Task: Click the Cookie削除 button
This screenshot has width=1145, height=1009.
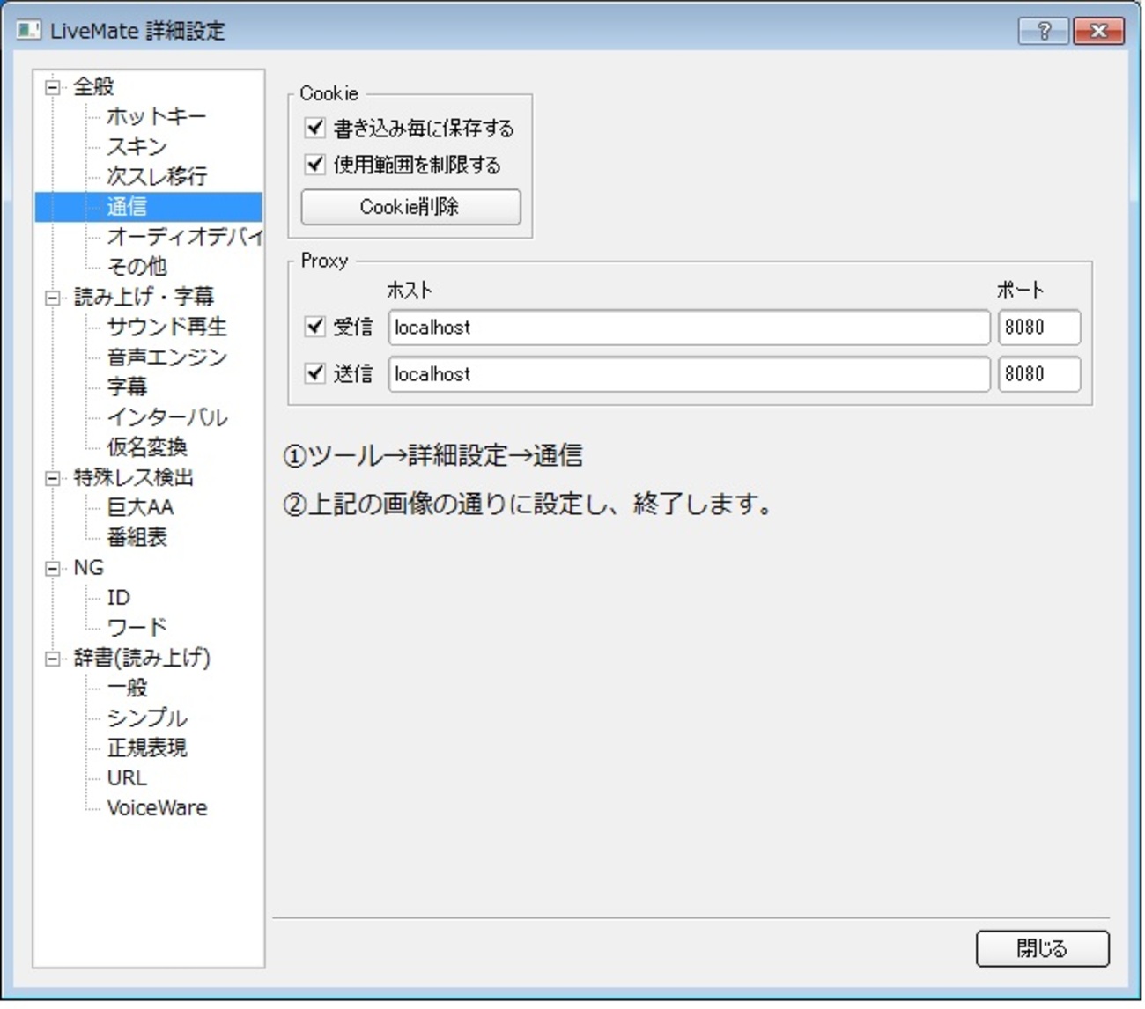Action: 410,207
